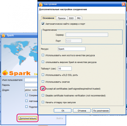Open the Прокси tab
Viewport: 127px width, 126px height.
[x=62, y=18]
